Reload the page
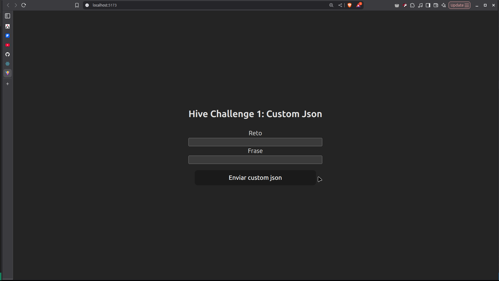 24,5
